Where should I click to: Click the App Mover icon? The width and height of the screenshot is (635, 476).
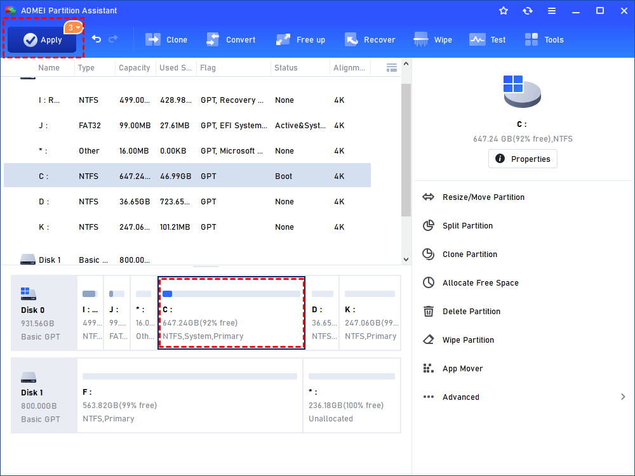[x=429, y=368]
